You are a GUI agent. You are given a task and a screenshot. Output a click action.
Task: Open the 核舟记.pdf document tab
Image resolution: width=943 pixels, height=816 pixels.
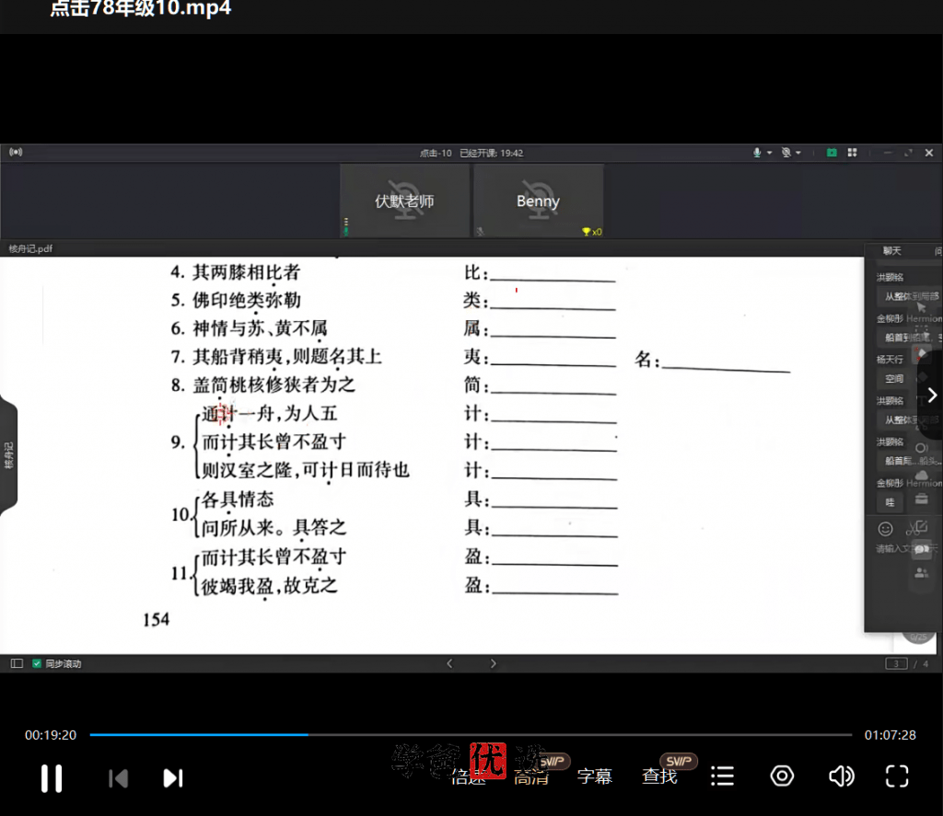coord(30,248)
